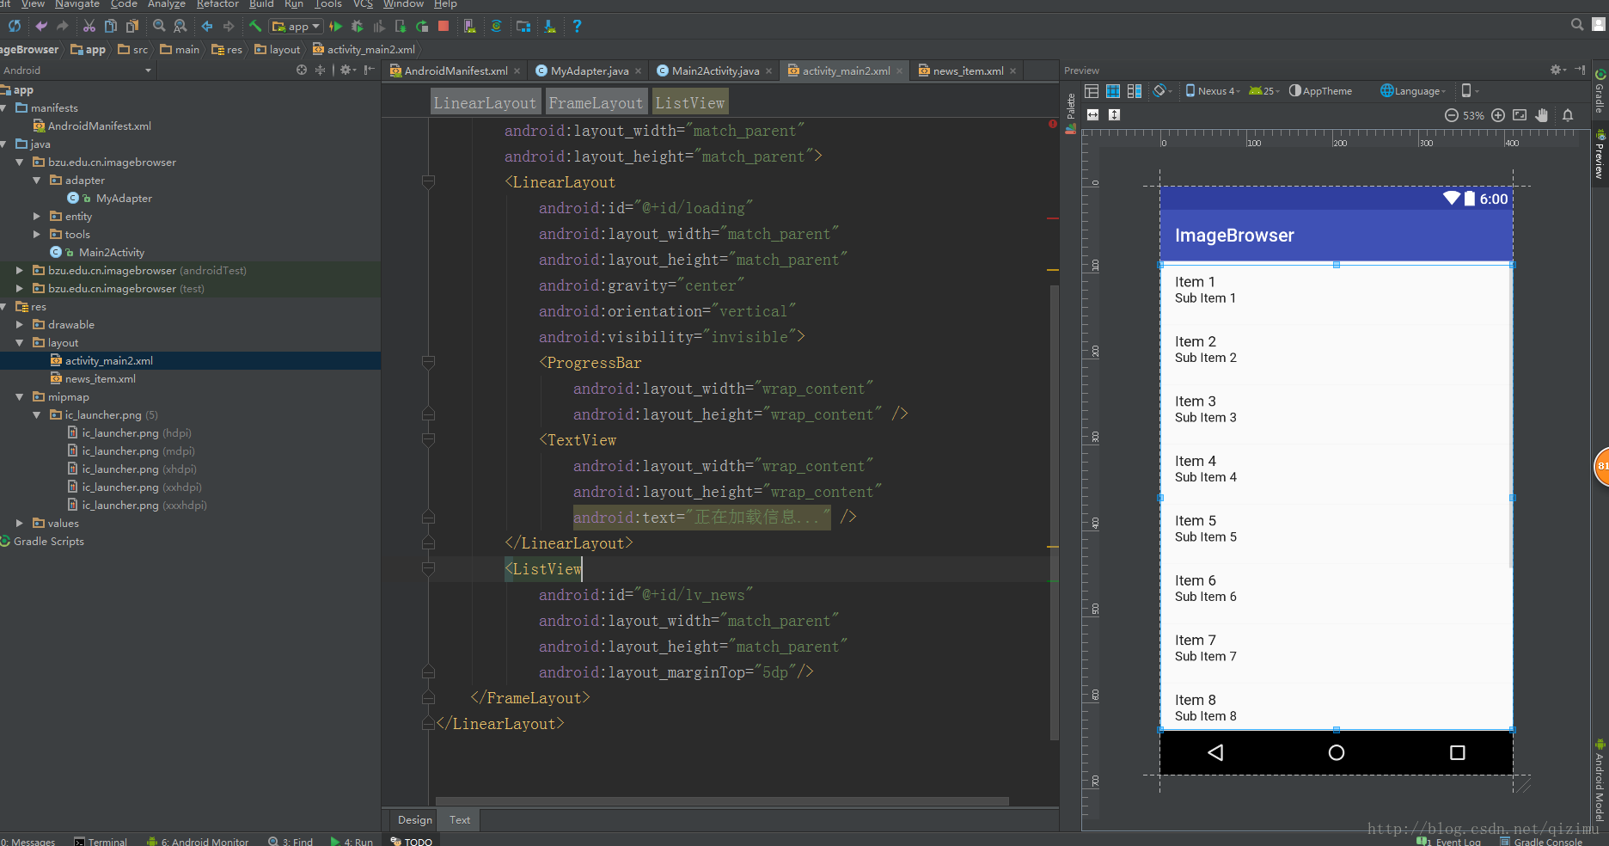Open AppTheme selector in preview

click(x=1320, y=91)
